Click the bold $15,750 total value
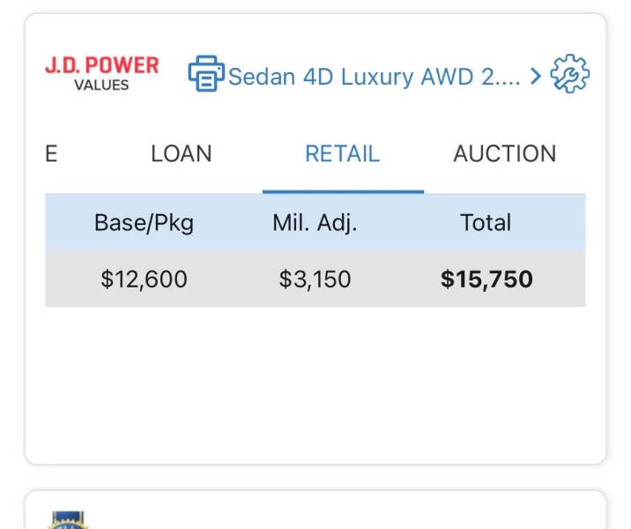This screenshot has height=529, width=631. tap(486, 279)
